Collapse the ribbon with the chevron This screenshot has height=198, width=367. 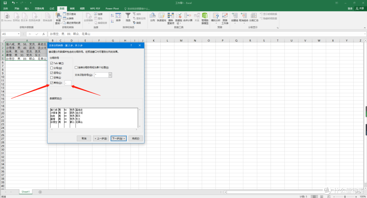(x=365, y=28)
